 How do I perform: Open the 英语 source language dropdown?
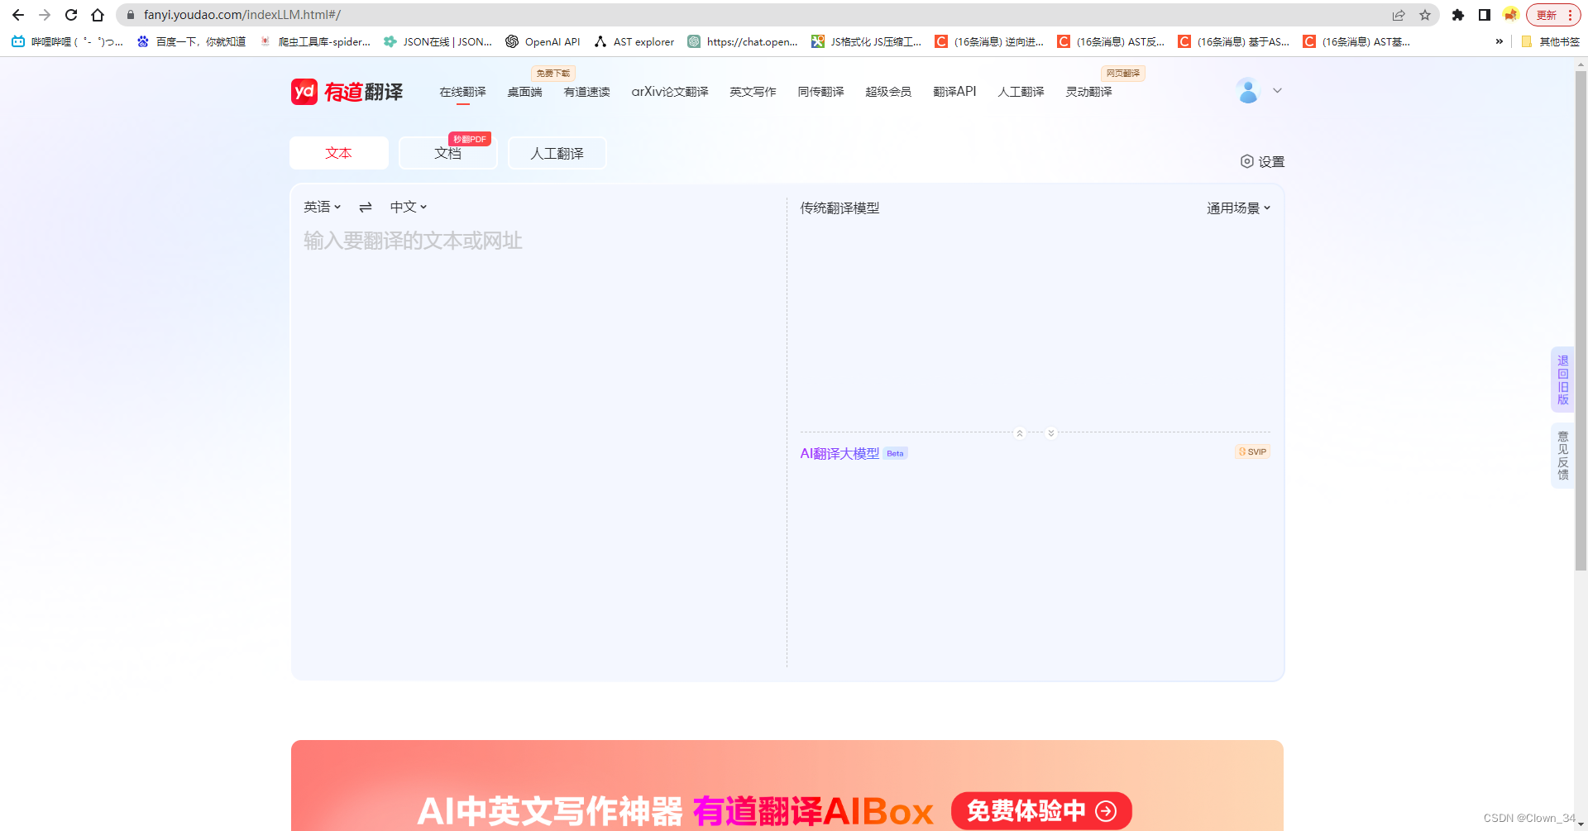[322, 207]
